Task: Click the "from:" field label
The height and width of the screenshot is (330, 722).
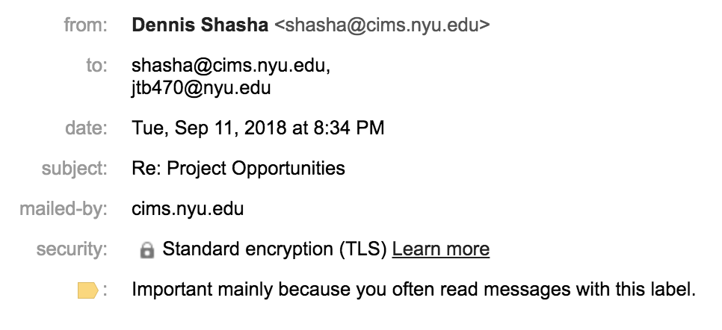Action: (86, 25)
